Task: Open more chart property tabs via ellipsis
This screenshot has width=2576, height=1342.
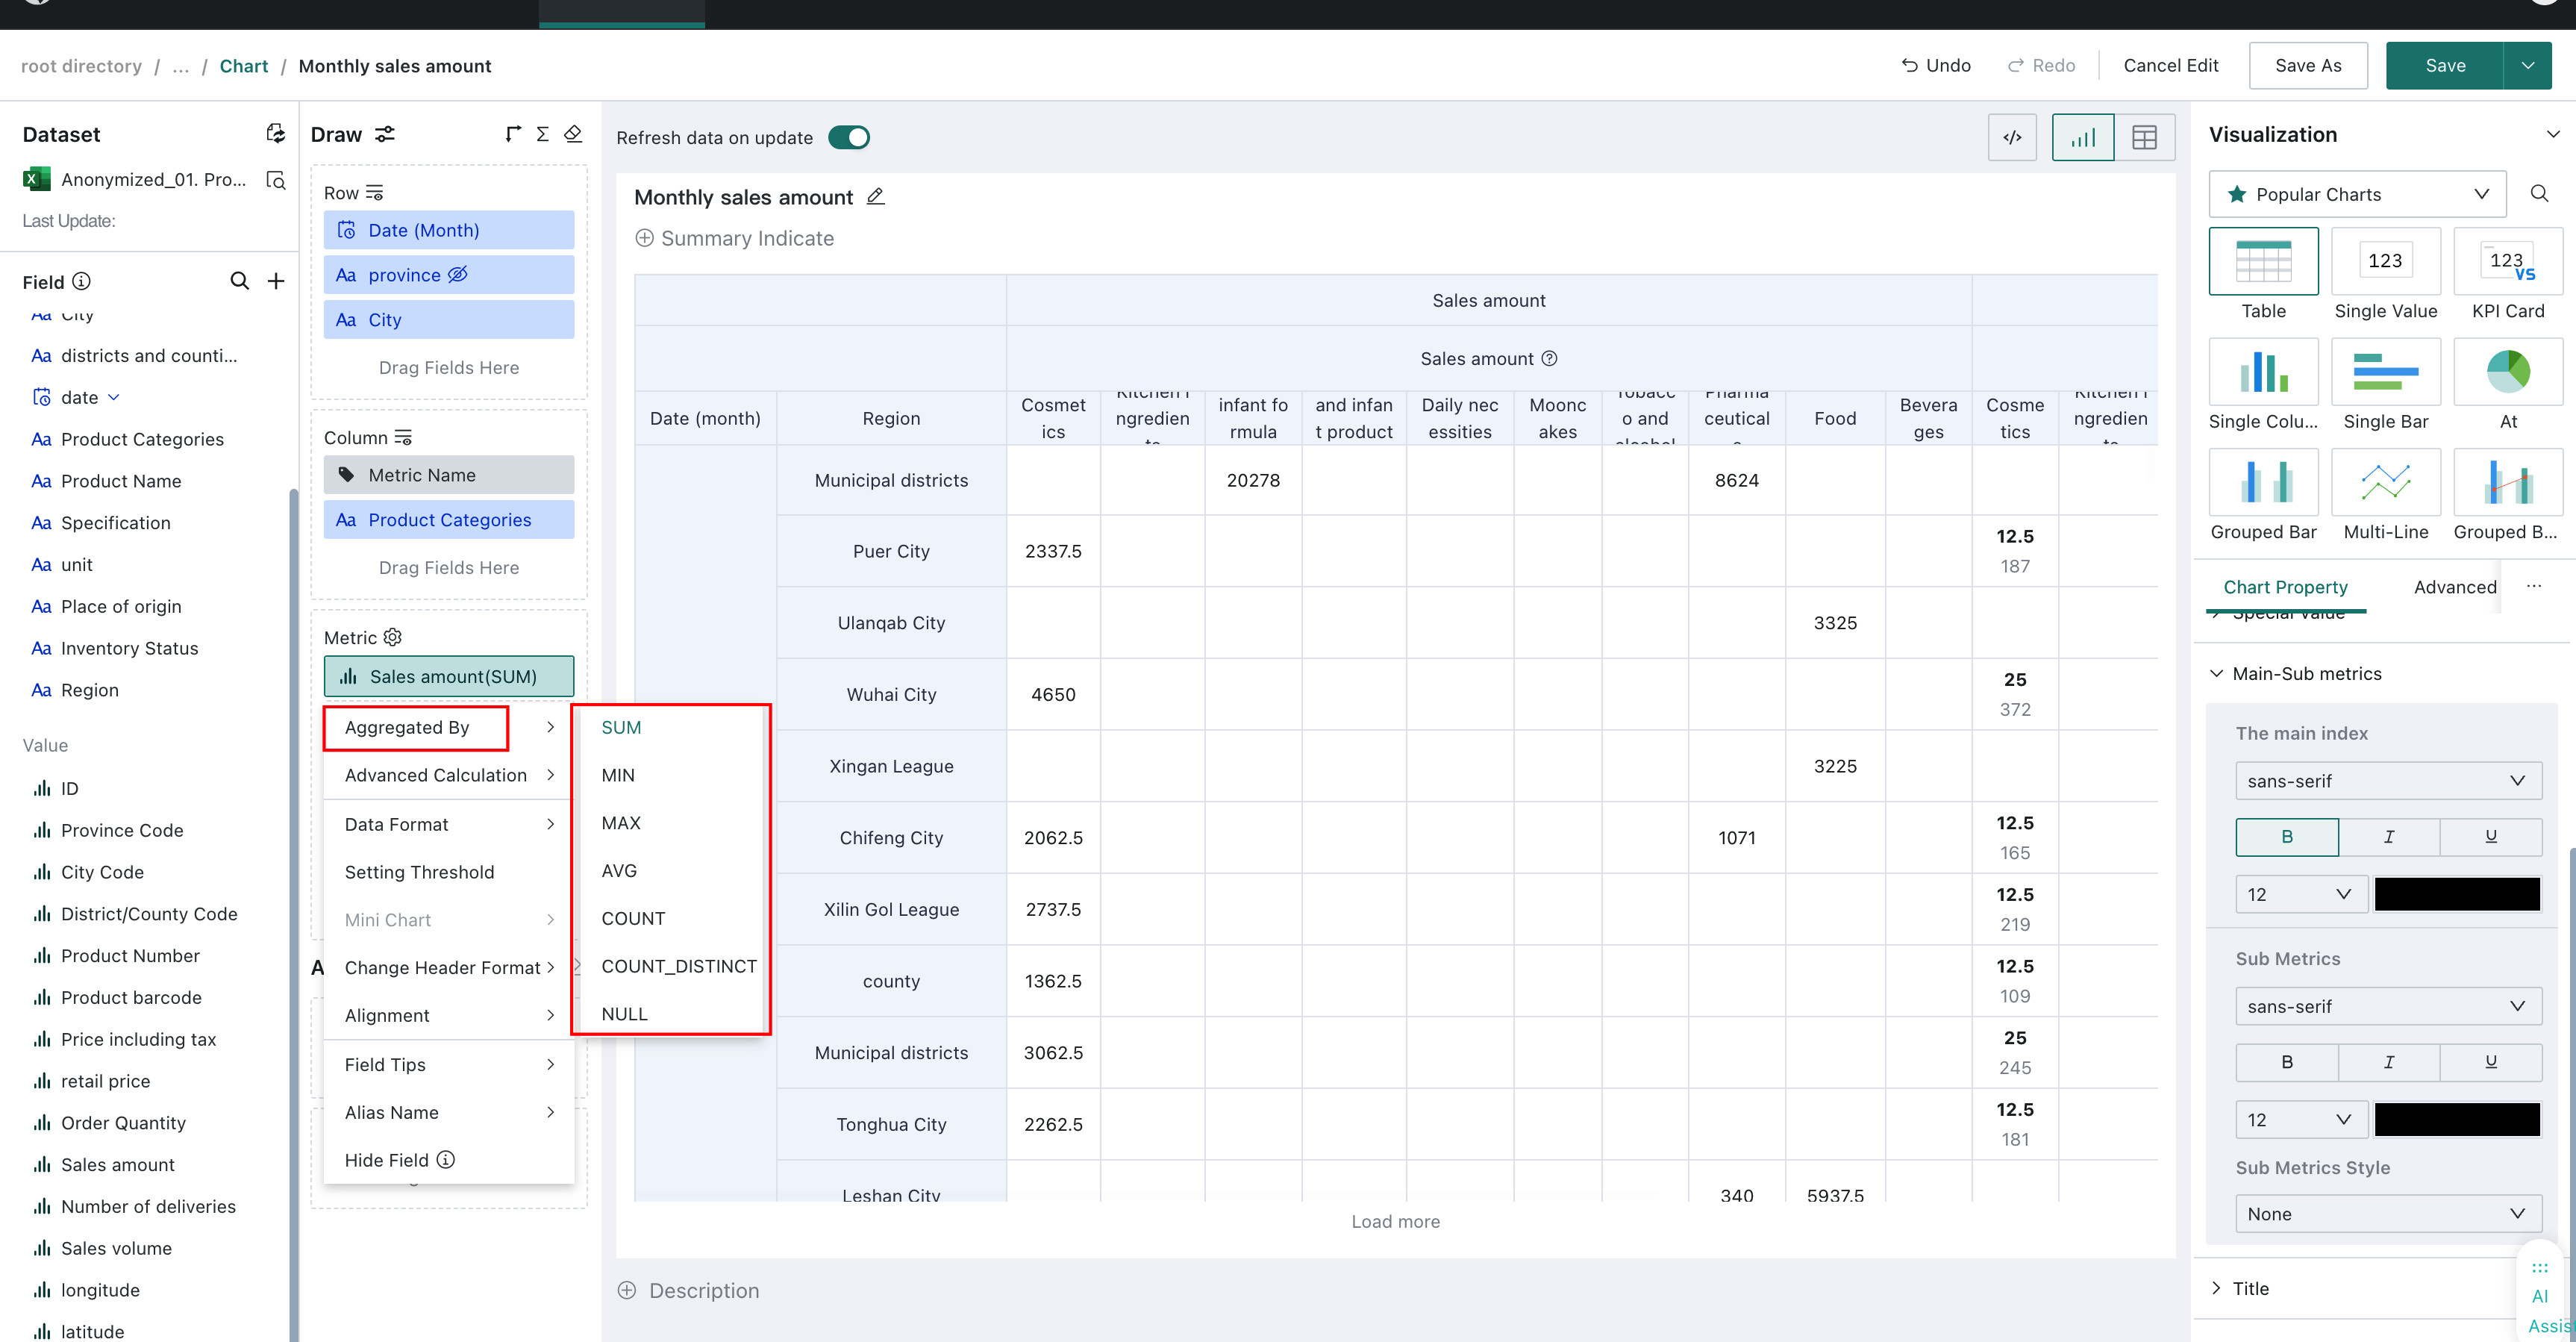Action: click(2533, 587)
